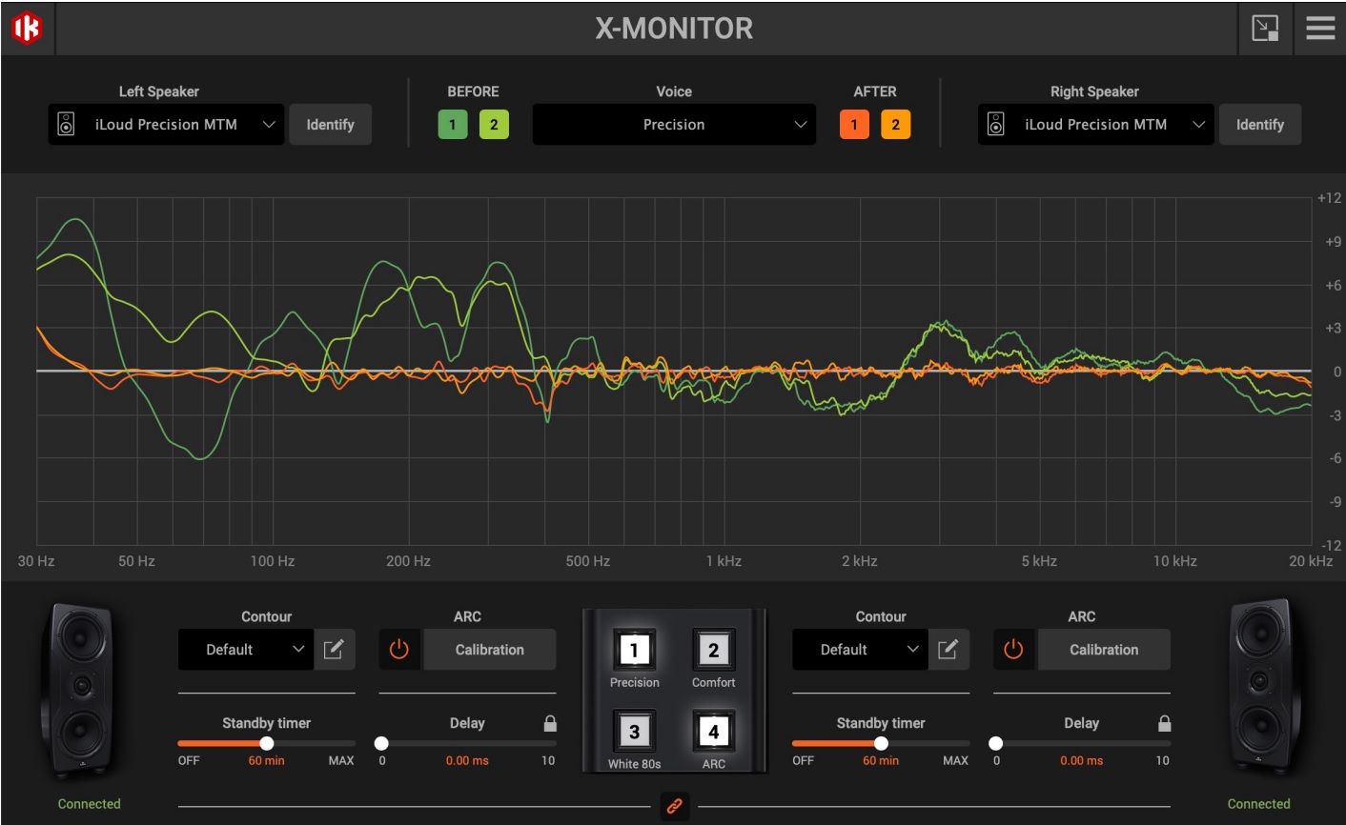Toggle the right speaker's ARC power switch
Image resolution: width=1346 pixels, height=825 pixels.
click(x=1014, y=649)
